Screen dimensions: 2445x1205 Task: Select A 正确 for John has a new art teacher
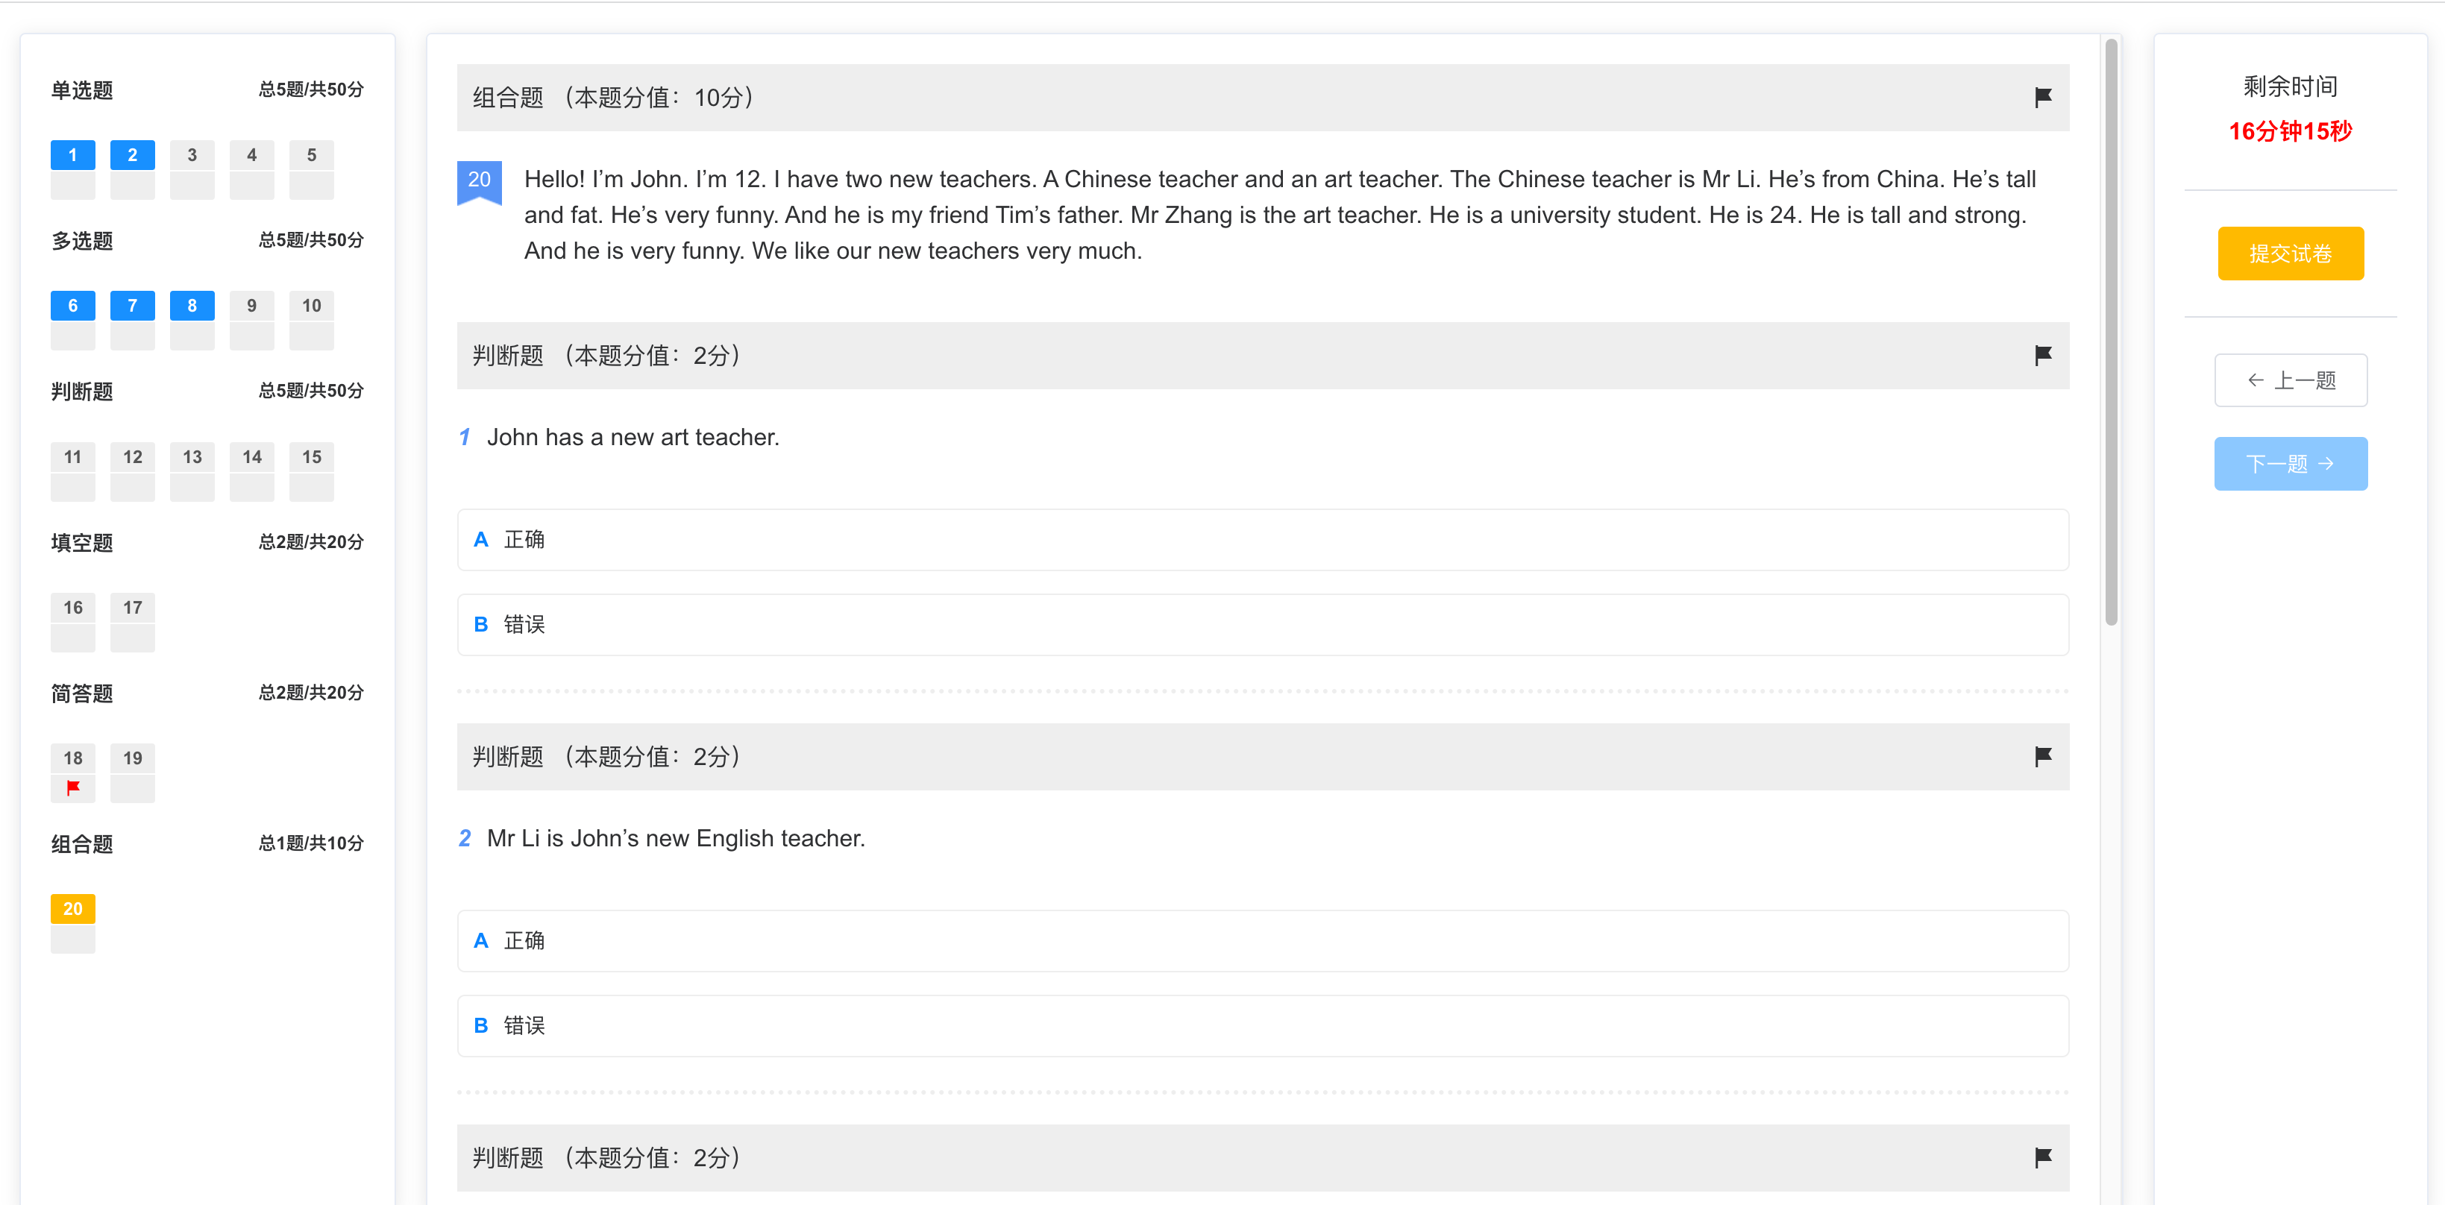[1262, 540]
